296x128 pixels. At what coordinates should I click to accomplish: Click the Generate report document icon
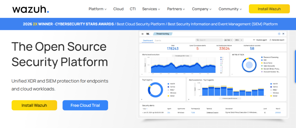click(270, 40)
